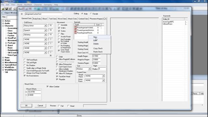Disable the No Knockdowns checkbox
This screenshot has height=117, width=208.
(x=25, y=76)
